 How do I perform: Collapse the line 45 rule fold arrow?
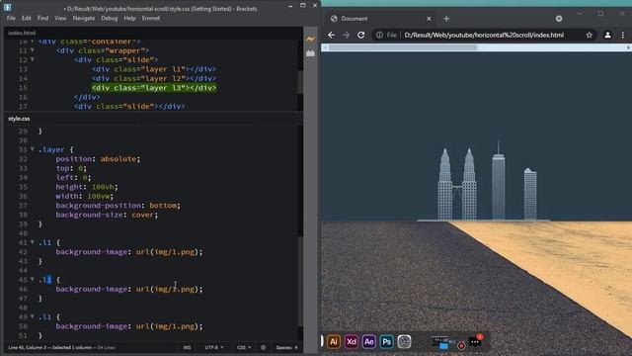pyautogui.click(x=33, y=279)
